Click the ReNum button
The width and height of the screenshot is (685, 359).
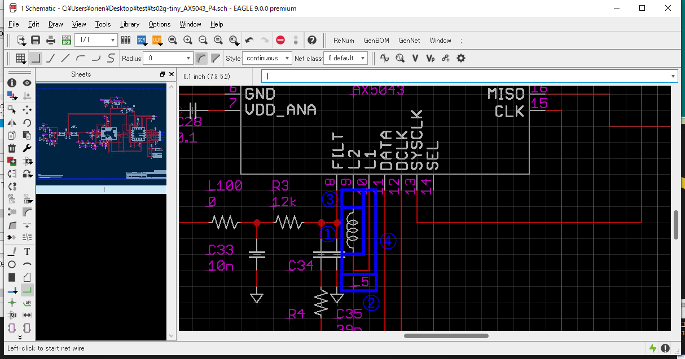tap(344, 41)
